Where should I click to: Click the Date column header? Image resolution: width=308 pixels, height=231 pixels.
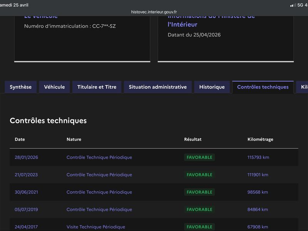(20, 139)
